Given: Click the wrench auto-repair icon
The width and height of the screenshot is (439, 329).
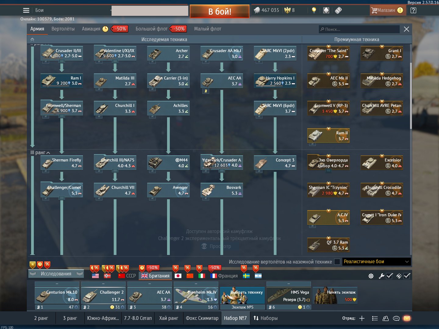Looking at the screenshot, I should tap(381, 276).
